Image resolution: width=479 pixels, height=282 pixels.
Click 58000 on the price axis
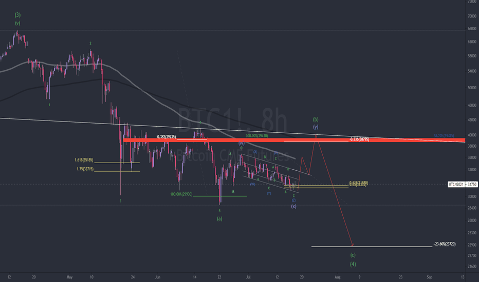[472, 56]
